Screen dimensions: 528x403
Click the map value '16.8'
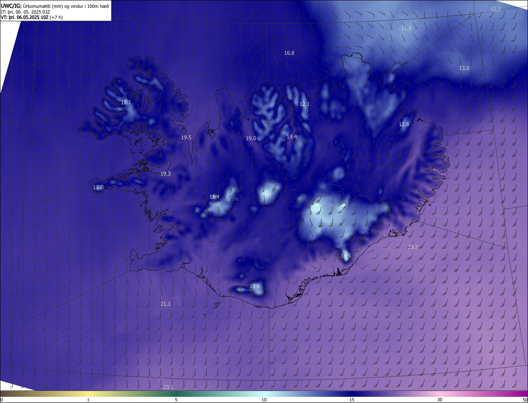click(x=289, y=53)
